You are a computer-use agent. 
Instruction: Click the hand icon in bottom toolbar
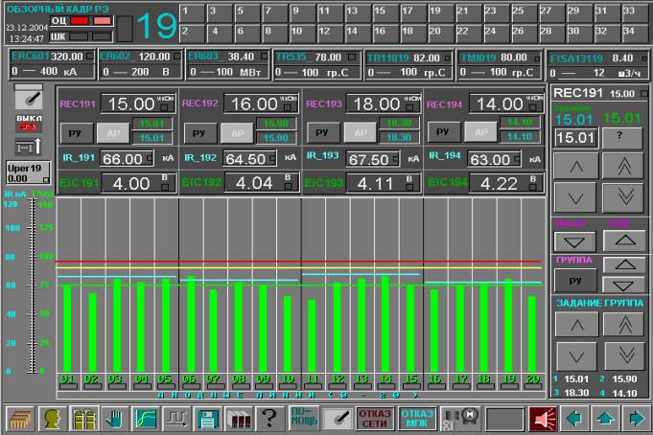tap(115, 419)
